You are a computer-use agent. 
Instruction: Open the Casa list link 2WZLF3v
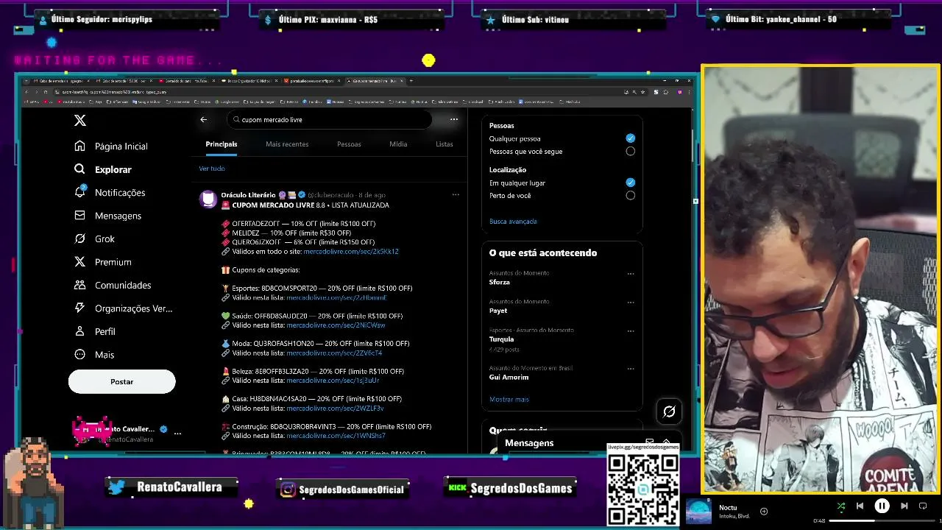pos(335,408)
